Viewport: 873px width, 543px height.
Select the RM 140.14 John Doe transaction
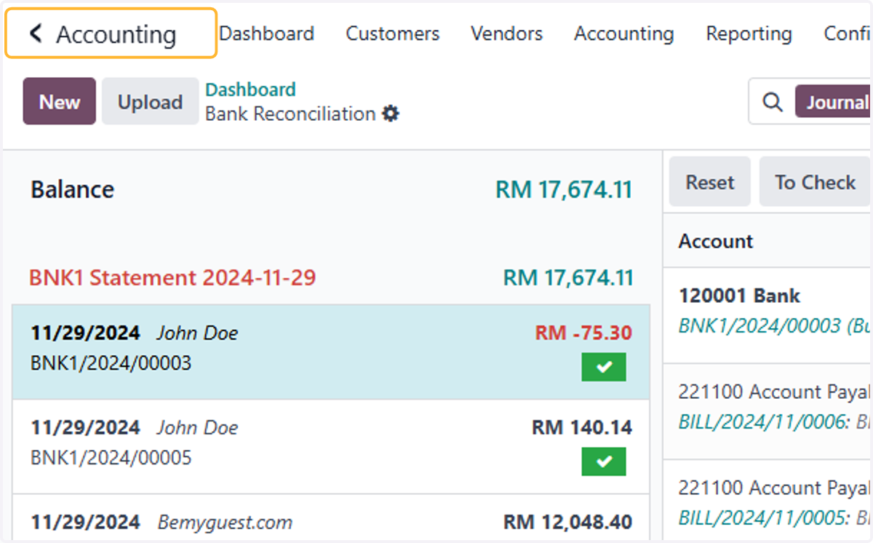click(331, 446)
